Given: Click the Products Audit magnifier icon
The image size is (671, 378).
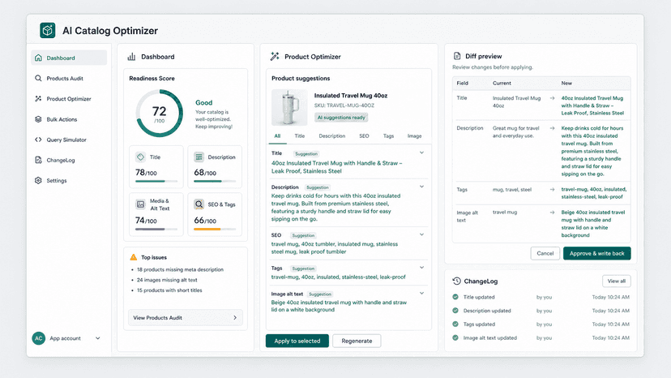Looking at the screenshot, I should (x=38, y=78).
